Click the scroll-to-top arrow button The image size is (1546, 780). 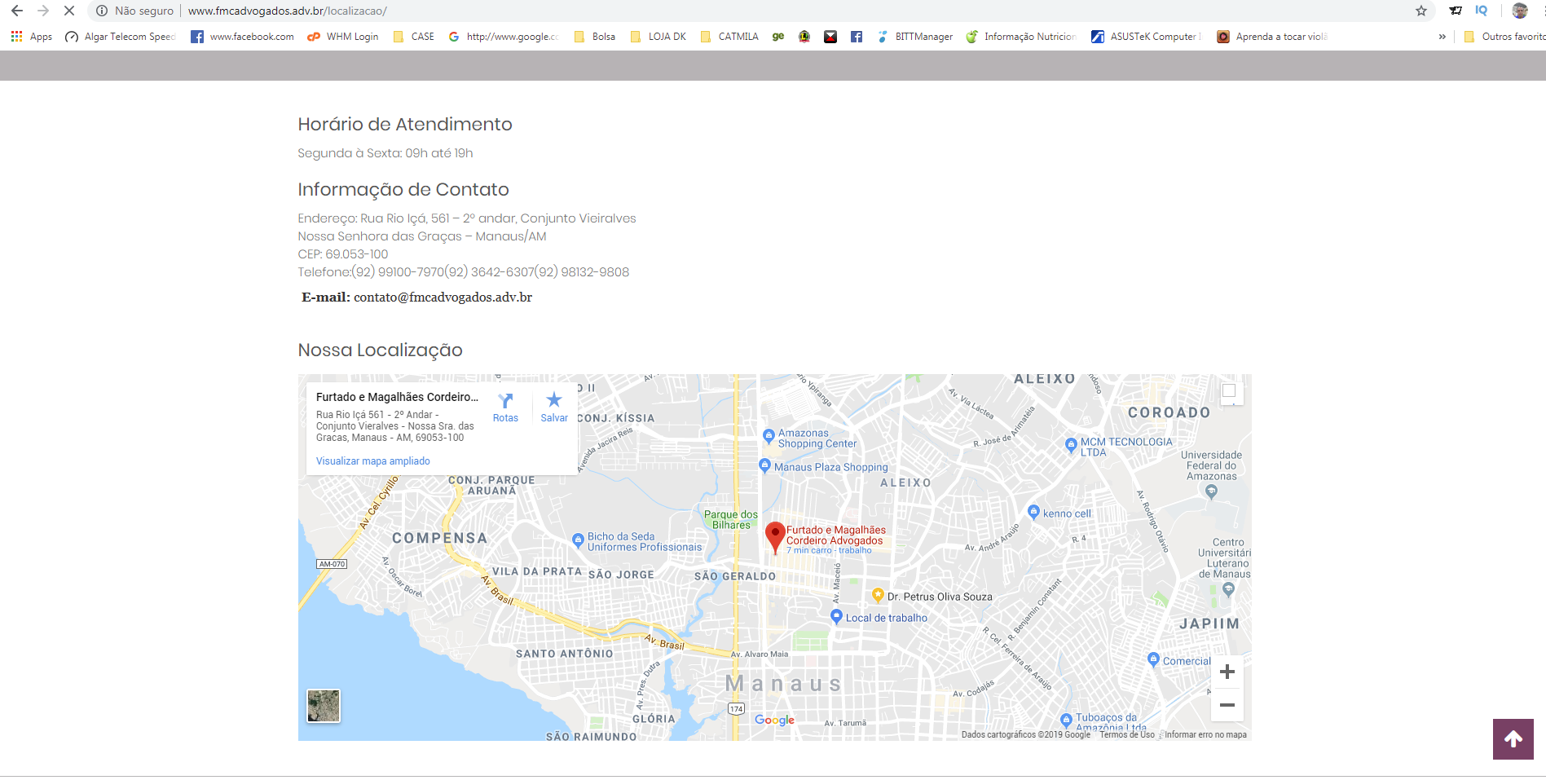[x=1513, y=739]
